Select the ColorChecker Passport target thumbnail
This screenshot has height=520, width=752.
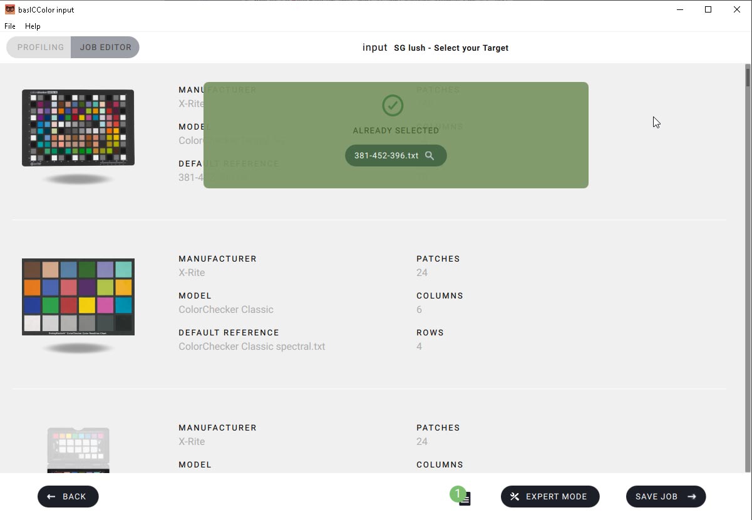coord(78,450)
